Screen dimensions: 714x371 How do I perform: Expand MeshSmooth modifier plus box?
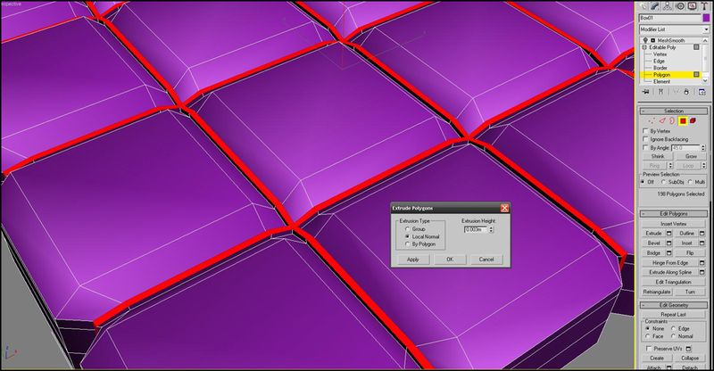tap(653, 40)
